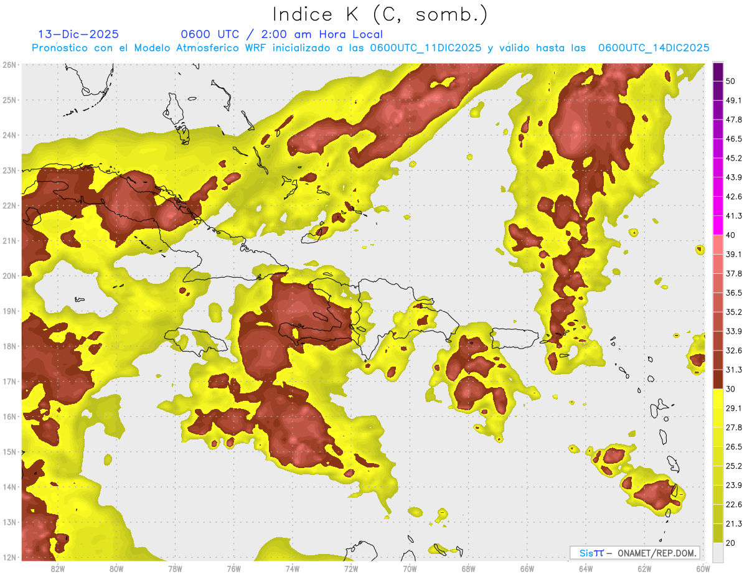Click the latitude label '15N'
Screen dimensions: 747x577
click(9, 452)
